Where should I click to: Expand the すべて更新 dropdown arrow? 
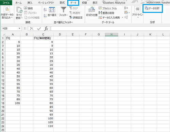tap(22, 18)
